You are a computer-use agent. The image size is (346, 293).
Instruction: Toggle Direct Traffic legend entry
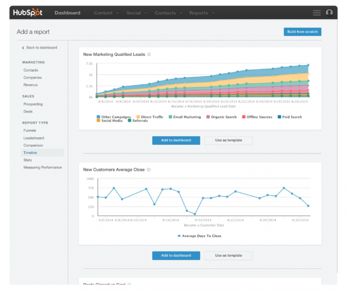150,117
